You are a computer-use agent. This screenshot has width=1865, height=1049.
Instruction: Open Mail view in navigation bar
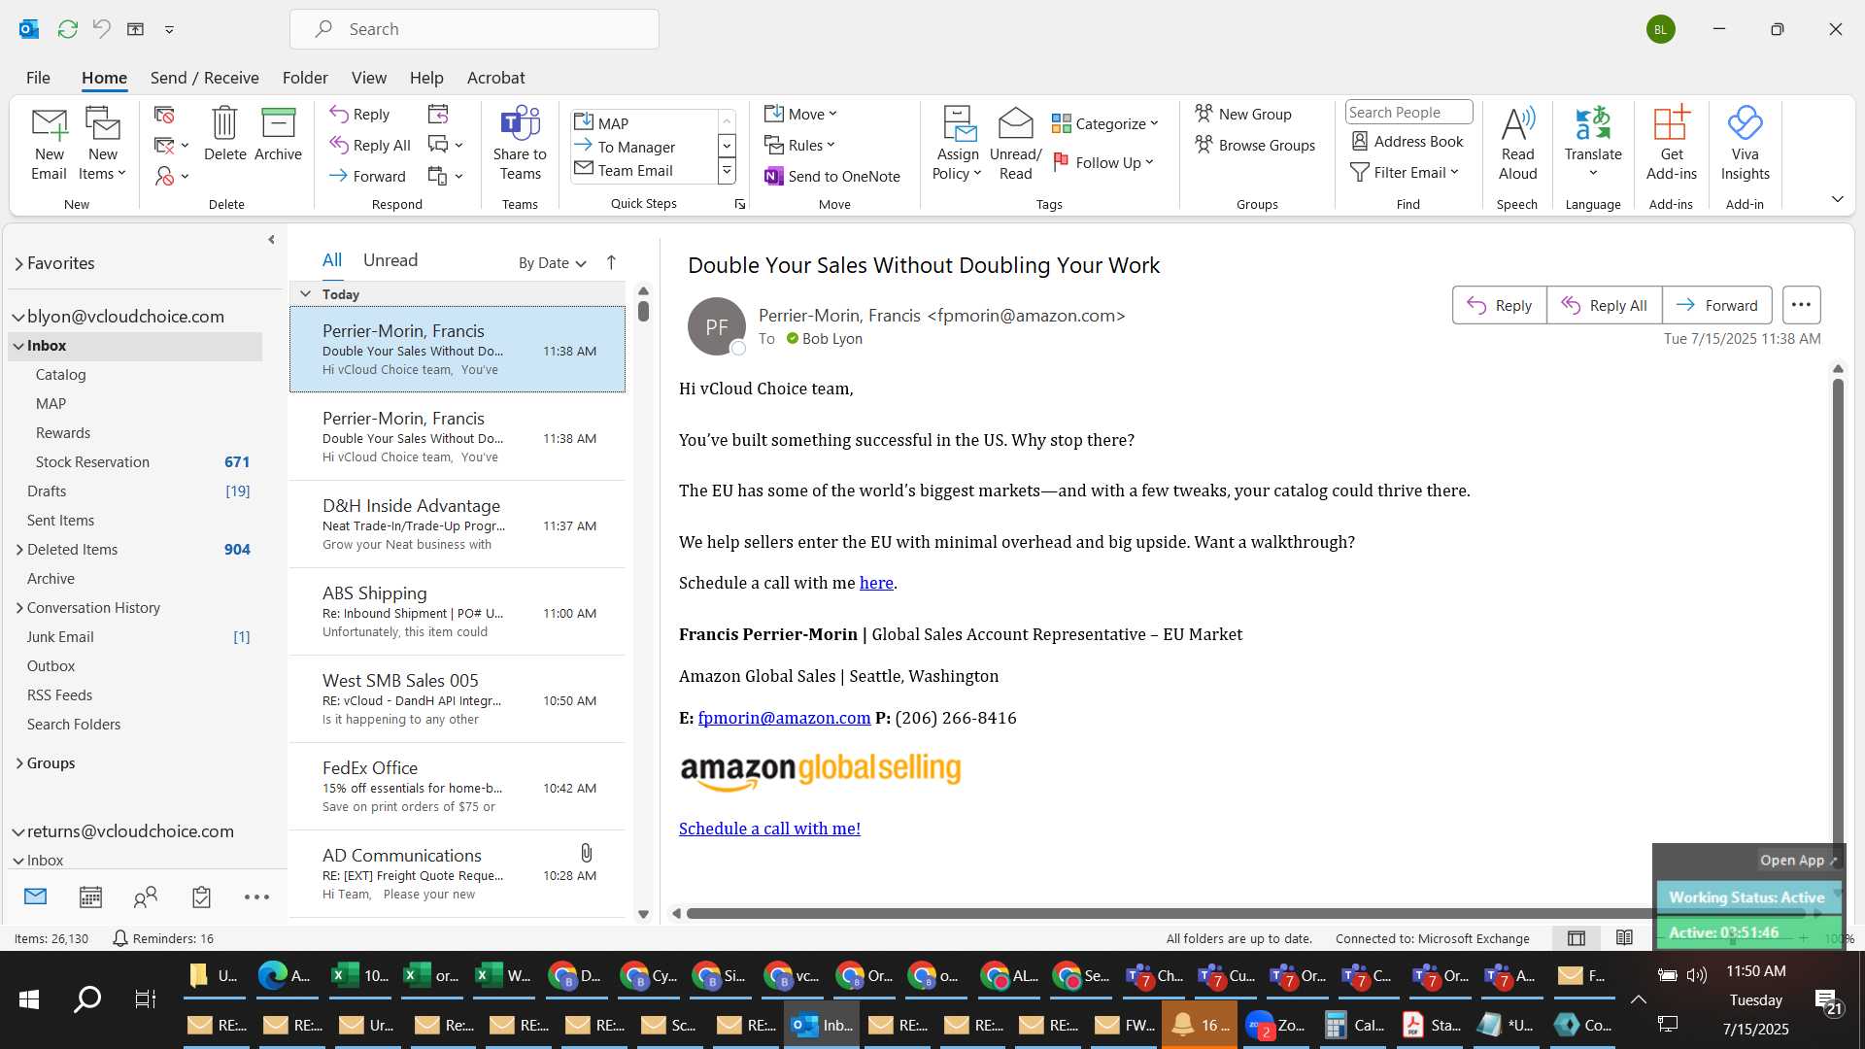35,897
